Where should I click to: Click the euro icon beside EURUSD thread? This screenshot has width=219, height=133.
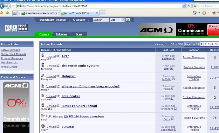pyautogui.click(x=43, y=126)
